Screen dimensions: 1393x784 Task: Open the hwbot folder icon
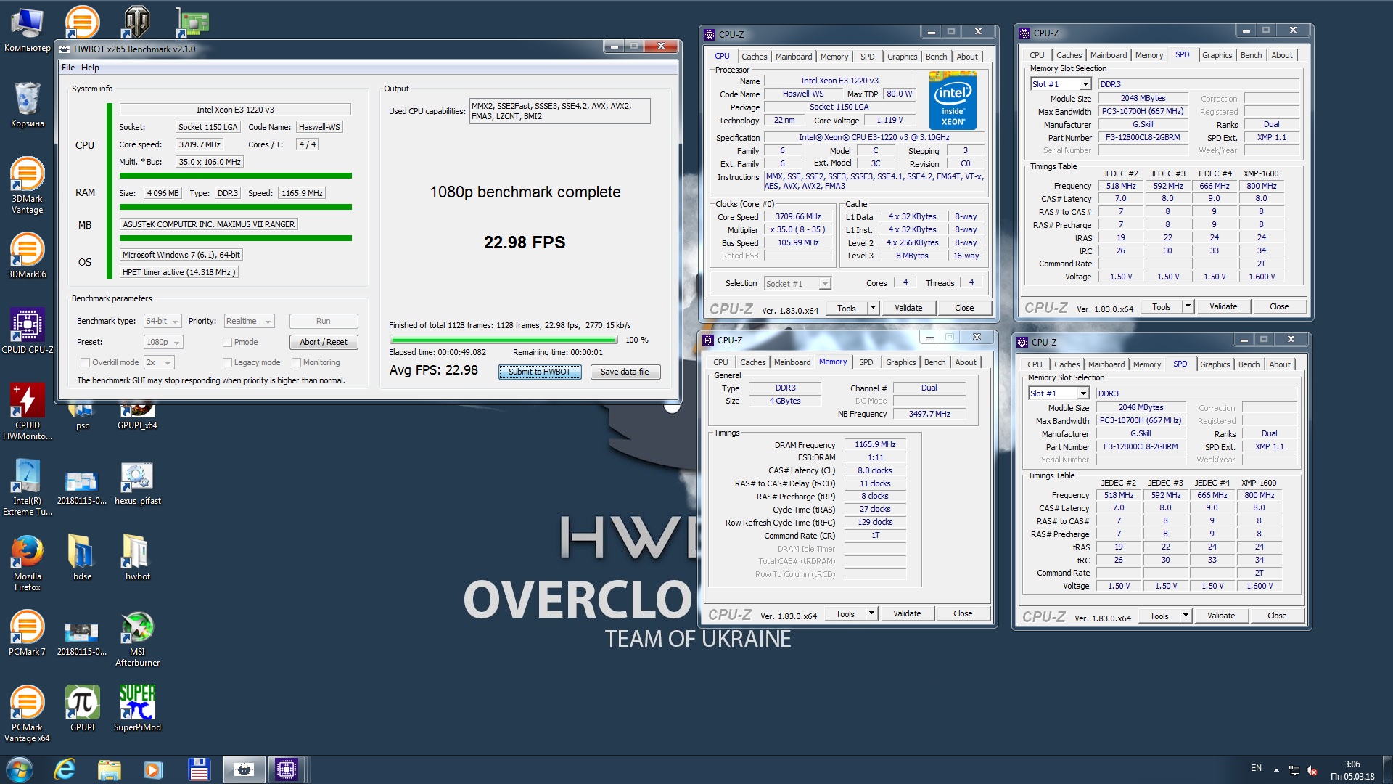pyautogui.click(x=137, y=558)
